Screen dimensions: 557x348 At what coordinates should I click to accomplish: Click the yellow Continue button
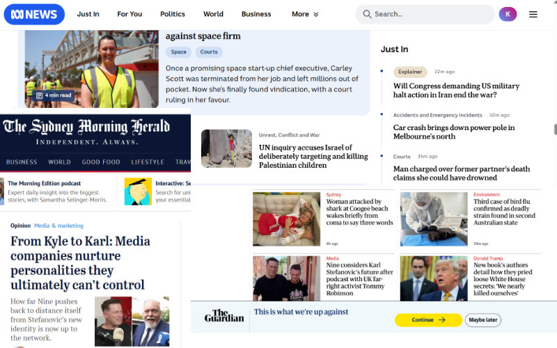tap(428, 320)
